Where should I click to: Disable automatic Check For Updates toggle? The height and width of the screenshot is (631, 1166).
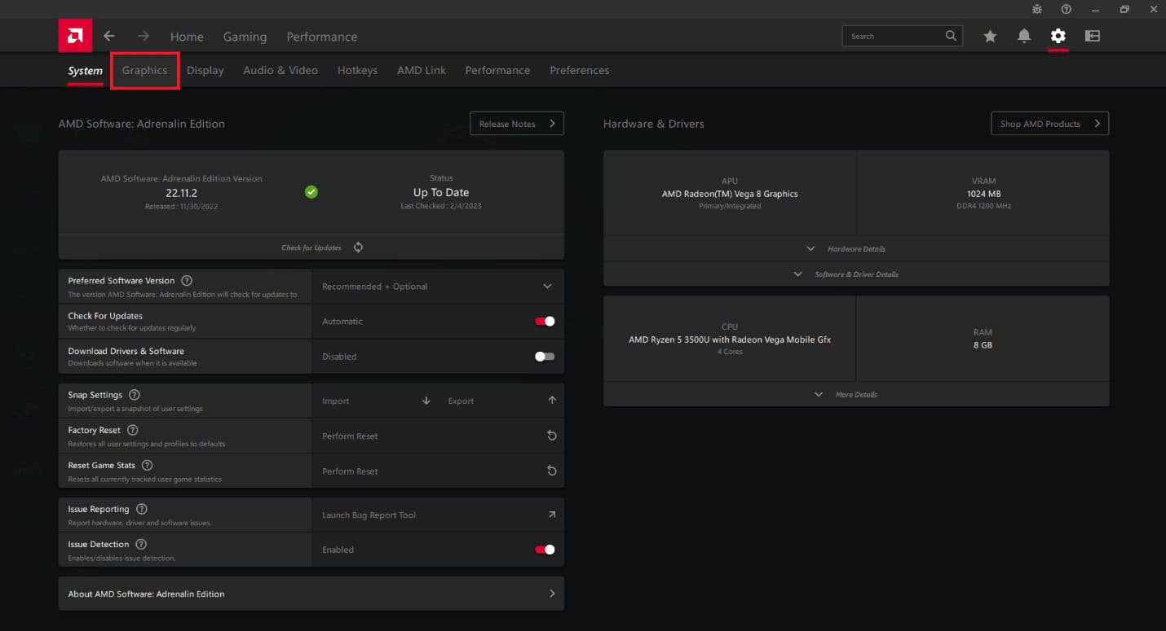pyautogui.click(x=545, y=321)
